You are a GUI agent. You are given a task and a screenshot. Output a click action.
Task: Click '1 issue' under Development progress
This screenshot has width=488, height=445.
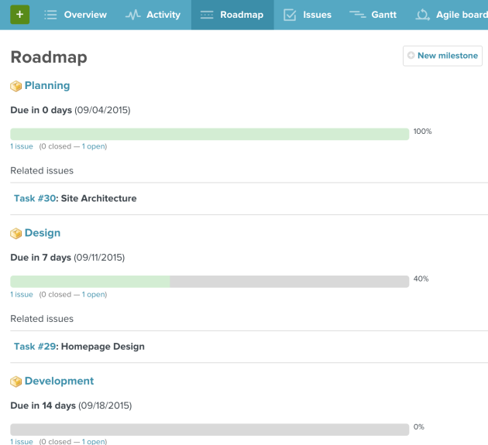click(x=22, y=441)
